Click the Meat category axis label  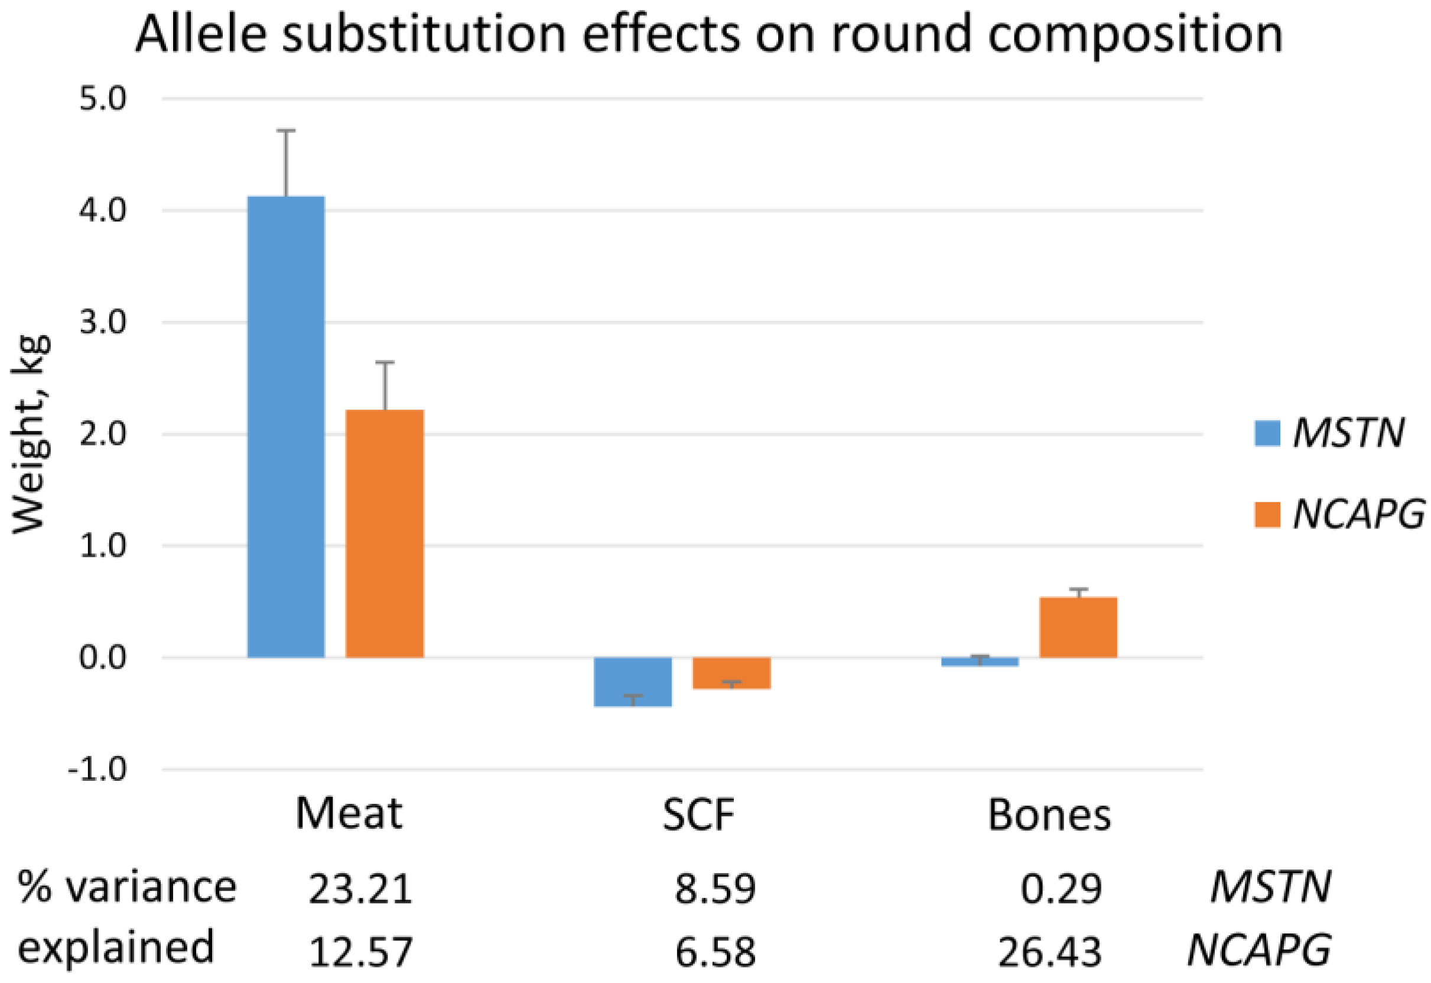click(x=349, y=814)
